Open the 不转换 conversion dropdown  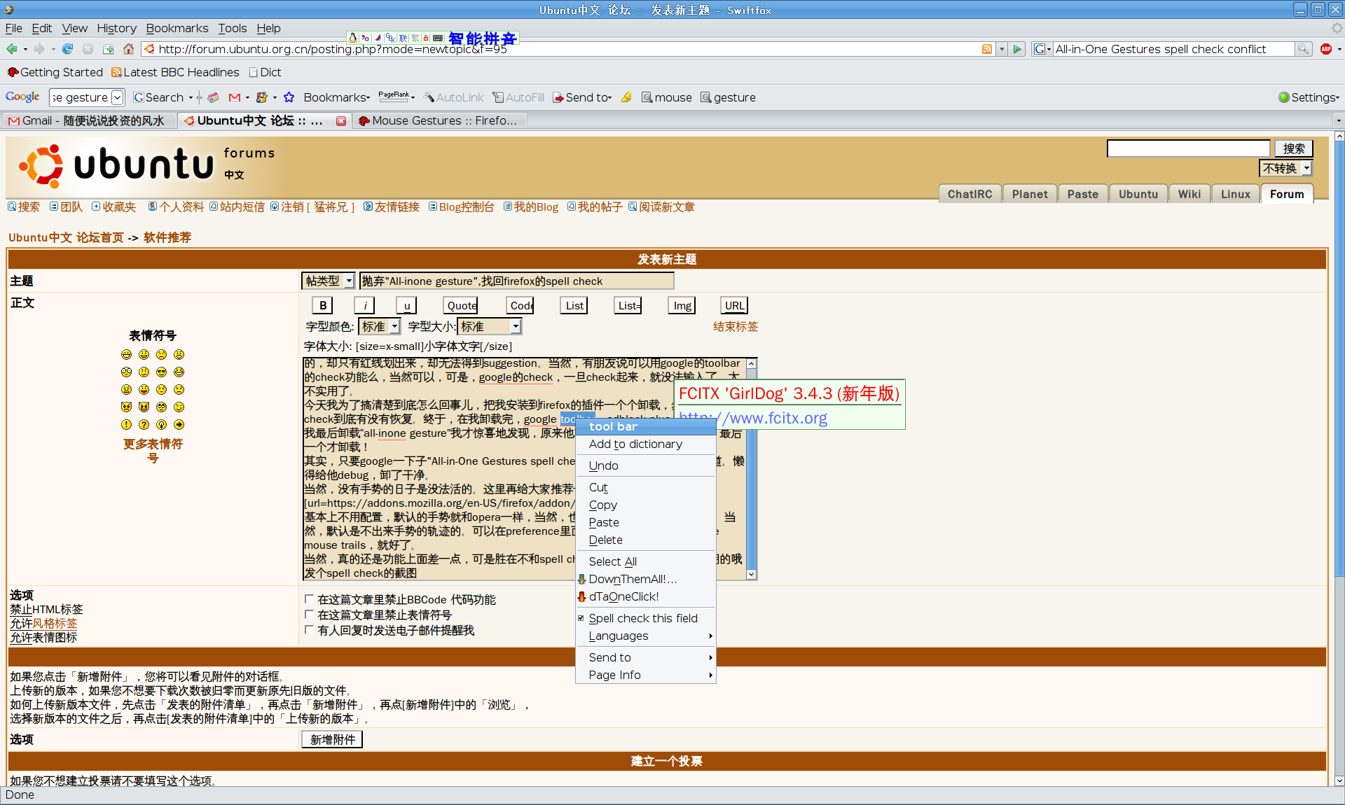pyautogui.click(x=1285, y=168)
